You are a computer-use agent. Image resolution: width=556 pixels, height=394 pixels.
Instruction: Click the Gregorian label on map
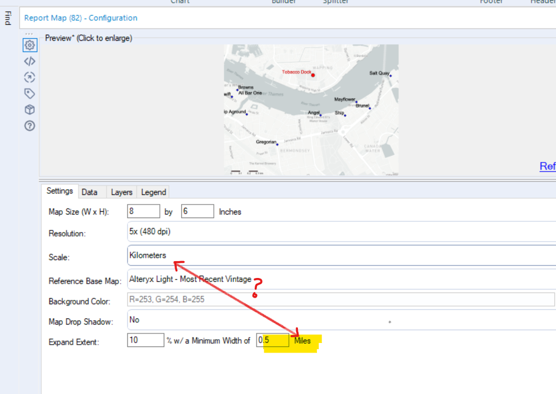point(266,142)
